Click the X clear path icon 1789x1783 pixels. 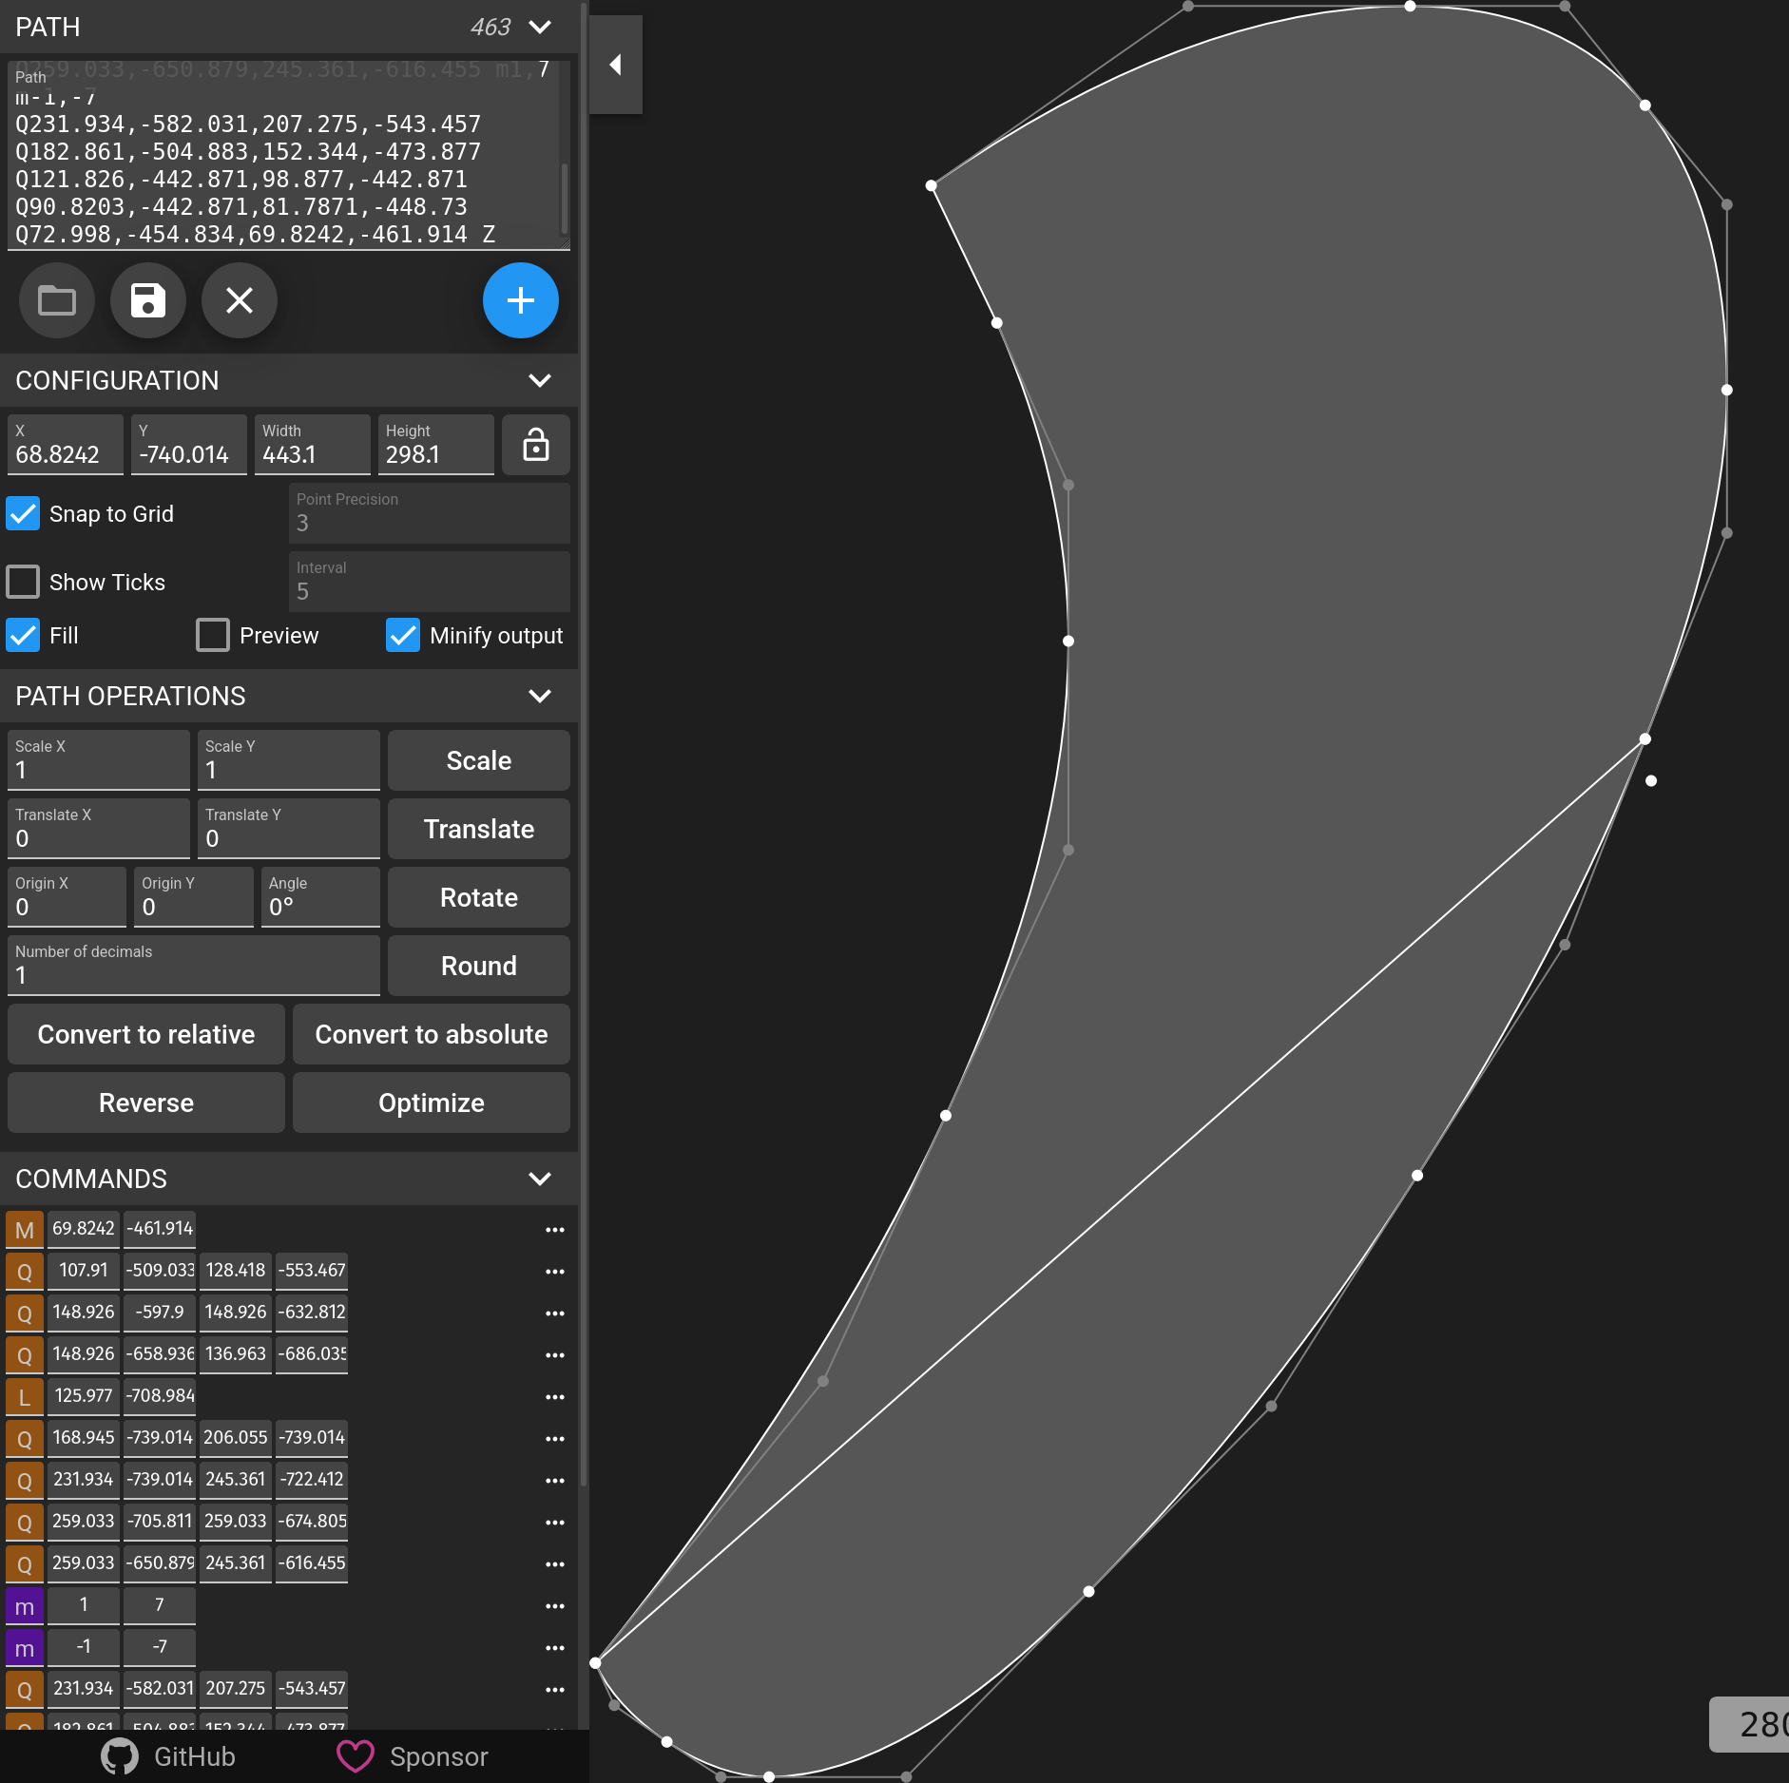click(x=240, y=301)
